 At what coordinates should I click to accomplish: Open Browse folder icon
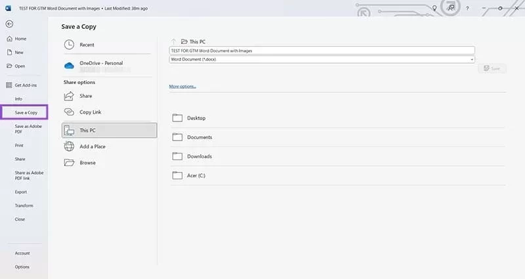[x=70, y=163]
